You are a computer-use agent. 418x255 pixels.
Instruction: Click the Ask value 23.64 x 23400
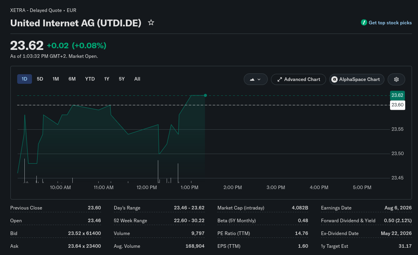(x=84, y=246)
